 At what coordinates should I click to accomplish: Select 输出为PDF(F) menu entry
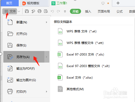(26, 68)
